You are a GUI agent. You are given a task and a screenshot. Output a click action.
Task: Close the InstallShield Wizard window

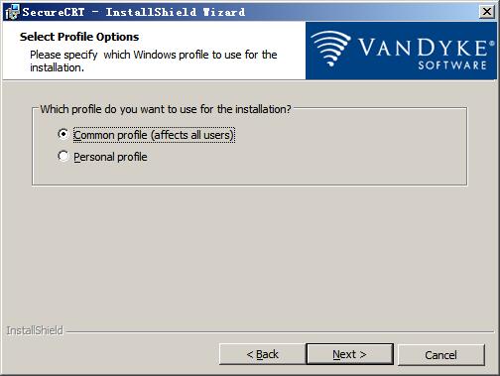click(487, 12)
